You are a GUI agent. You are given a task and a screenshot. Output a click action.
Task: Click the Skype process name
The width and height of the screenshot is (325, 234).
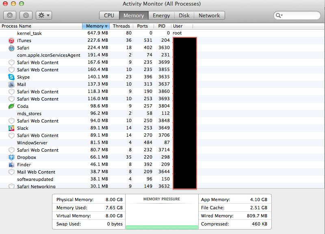pos(24,77)
